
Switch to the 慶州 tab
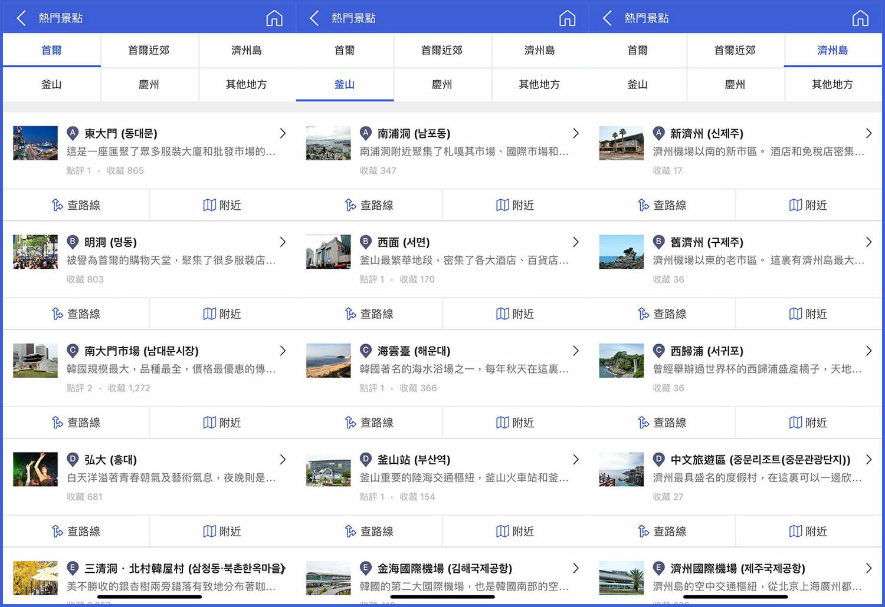(x=149, y=84)
